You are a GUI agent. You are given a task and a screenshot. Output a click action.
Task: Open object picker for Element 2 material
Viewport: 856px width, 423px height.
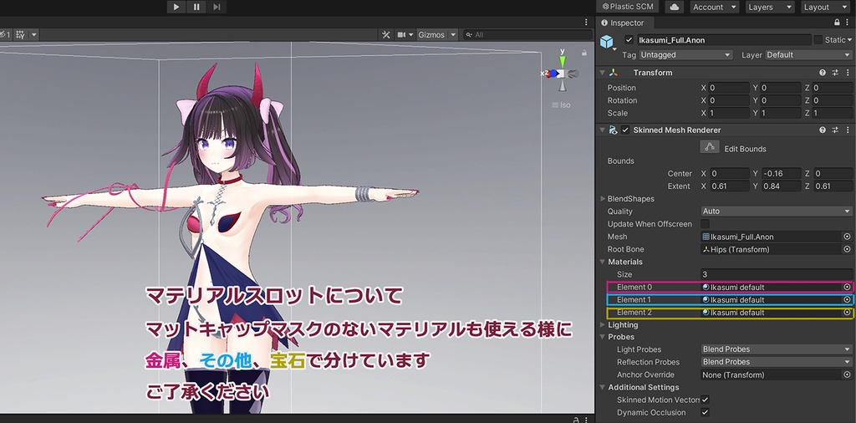pos(848,313)
